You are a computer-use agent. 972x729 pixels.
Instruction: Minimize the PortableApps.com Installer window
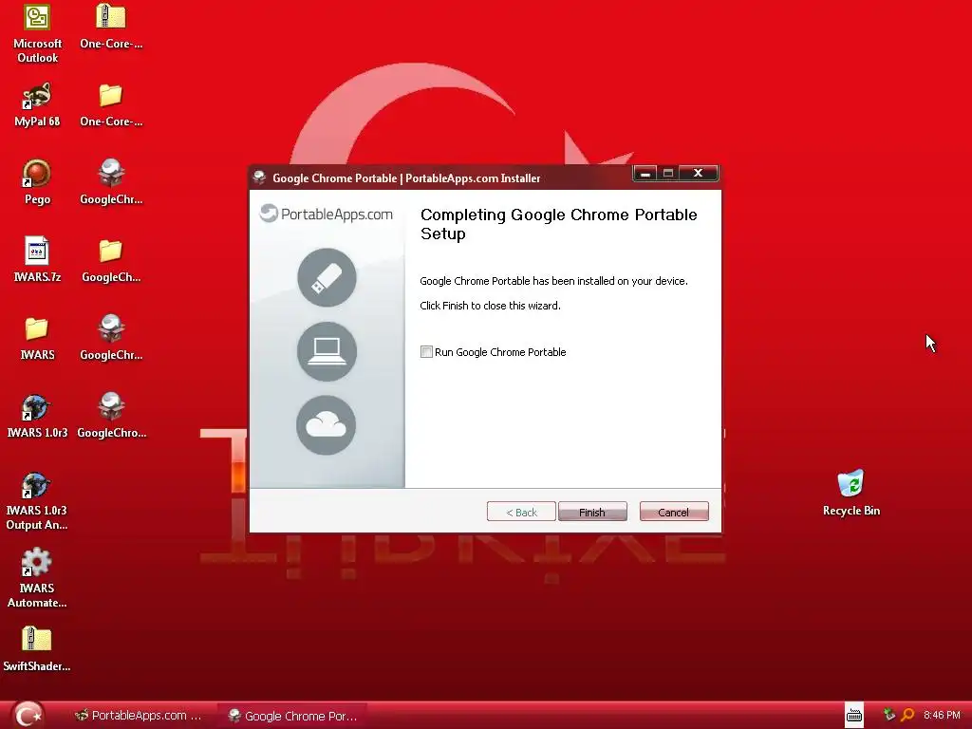click(x=645, y=174)
